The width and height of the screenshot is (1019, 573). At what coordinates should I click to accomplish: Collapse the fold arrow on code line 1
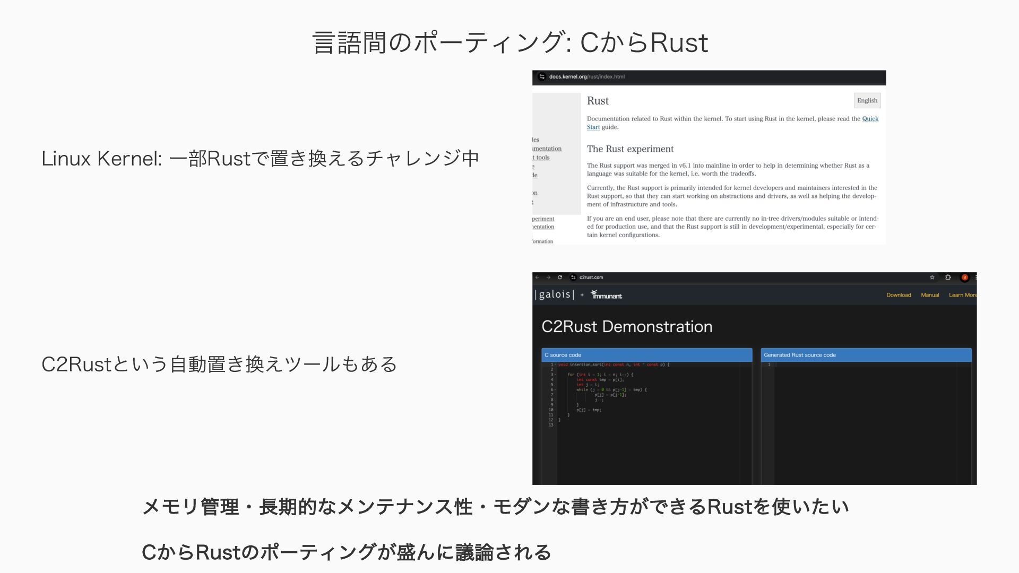click(x=556, y=364)
